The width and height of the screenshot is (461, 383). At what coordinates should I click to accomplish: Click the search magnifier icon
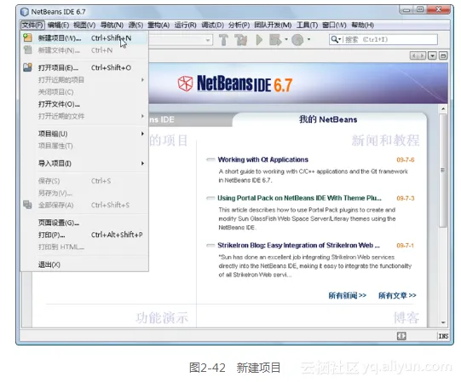click(x=334, y=39)
